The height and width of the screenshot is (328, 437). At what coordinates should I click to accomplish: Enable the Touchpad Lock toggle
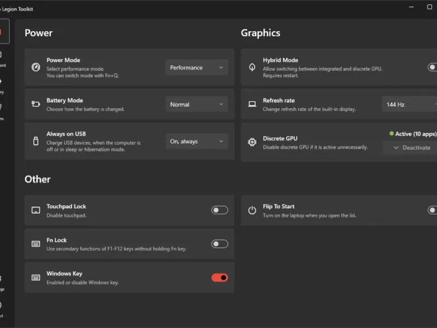(x=220, y=210)
